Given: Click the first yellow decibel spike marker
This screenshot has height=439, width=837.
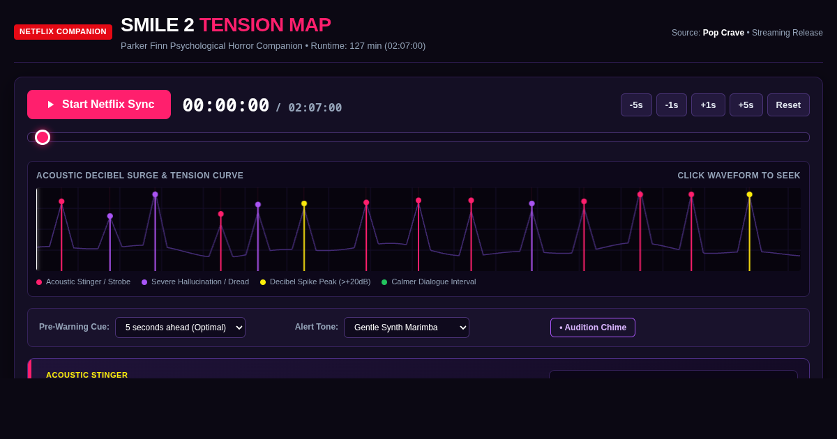Looking at the screenshot, I should coord(304,203).
